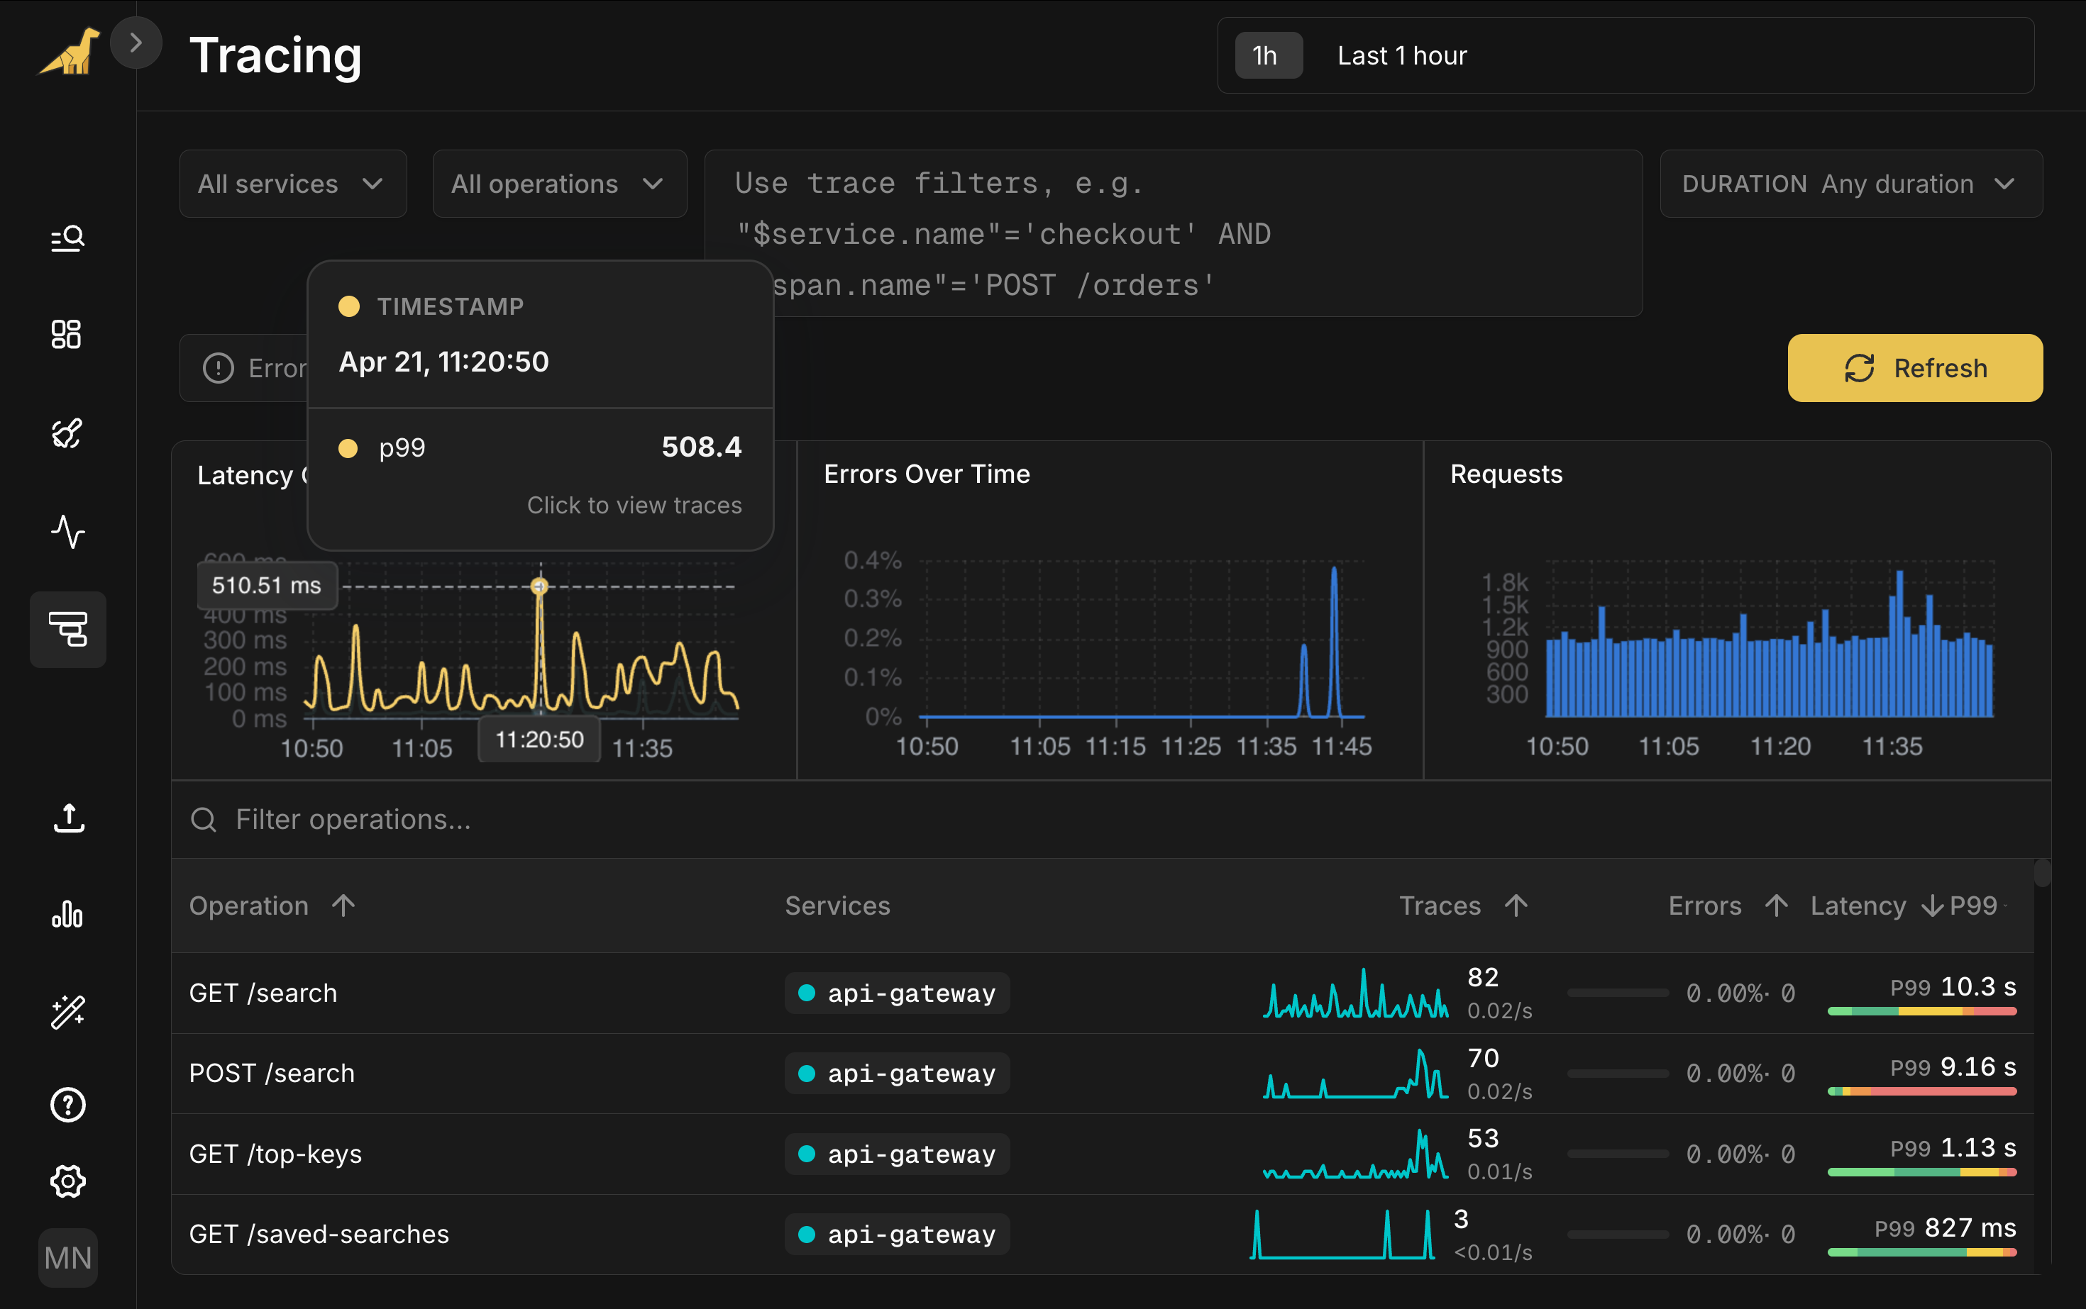This screenshot has width=2086, height=1309.
Task: Click the P99 10.3 s latency bar
Action: tap(1922, 1011)
